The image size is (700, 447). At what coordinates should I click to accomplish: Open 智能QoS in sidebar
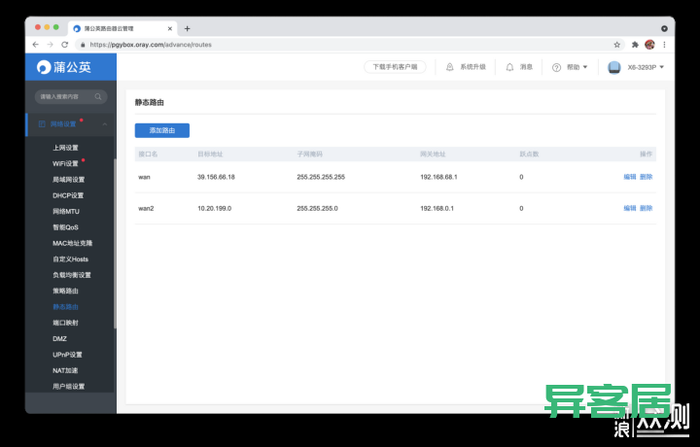point(66,227)
